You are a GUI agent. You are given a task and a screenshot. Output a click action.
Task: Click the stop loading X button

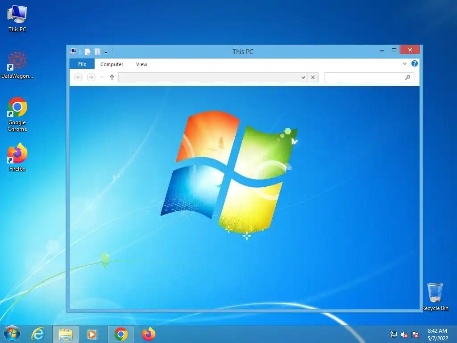click(x=313, y=77)
